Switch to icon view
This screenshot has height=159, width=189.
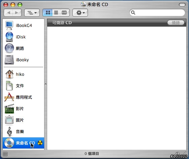coord(48,12)
